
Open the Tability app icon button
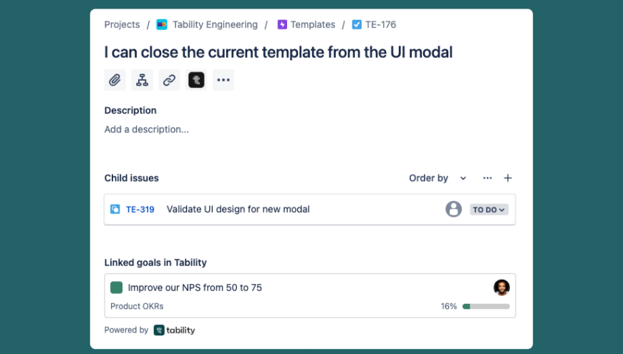pos(196,80)
